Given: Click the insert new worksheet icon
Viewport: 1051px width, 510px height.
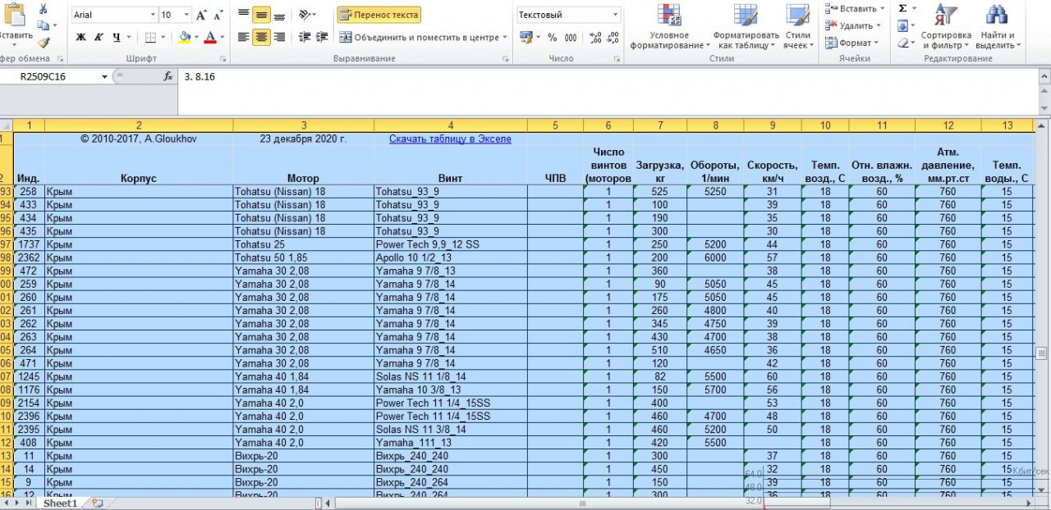Looking at the screenshot, I should (x=97, y=503).
